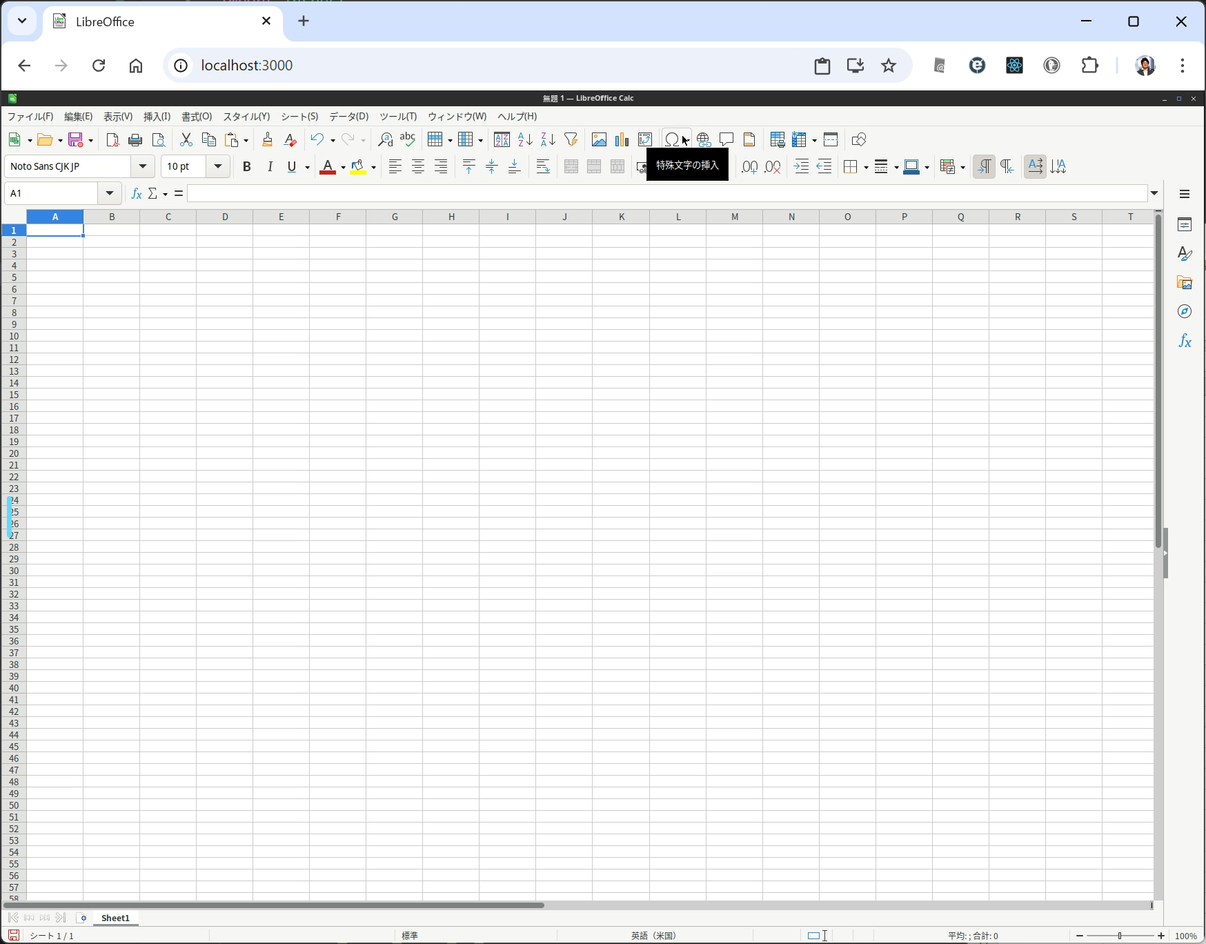Expand the font name dropdown

[143, 167]
